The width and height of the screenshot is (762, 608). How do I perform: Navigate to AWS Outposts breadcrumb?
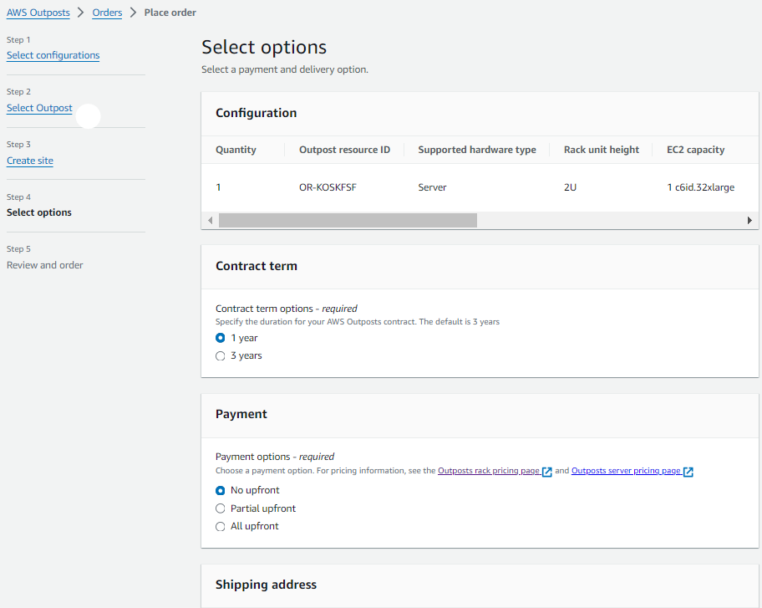tap(38, 13)
